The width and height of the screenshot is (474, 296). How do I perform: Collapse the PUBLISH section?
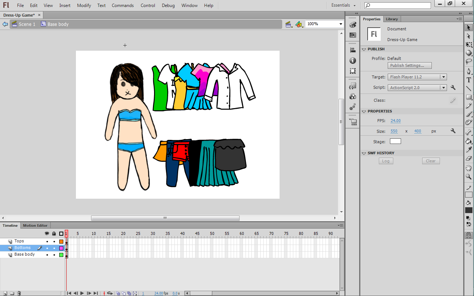[364, 49]
